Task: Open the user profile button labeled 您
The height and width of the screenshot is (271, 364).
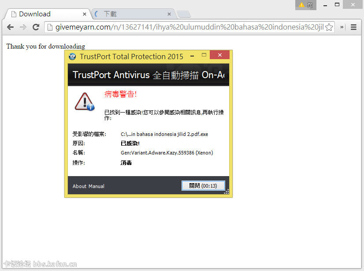Action: (x=305, y=5)
